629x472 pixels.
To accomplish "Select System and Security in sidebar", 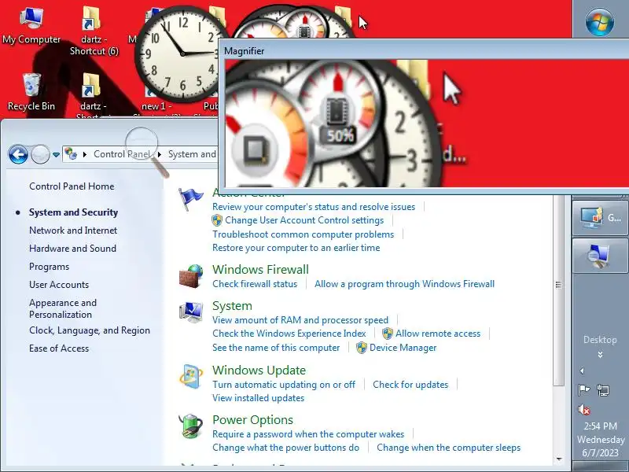I will [x=73, y=212].
